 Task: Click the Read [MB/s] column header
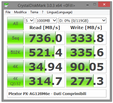45,28
